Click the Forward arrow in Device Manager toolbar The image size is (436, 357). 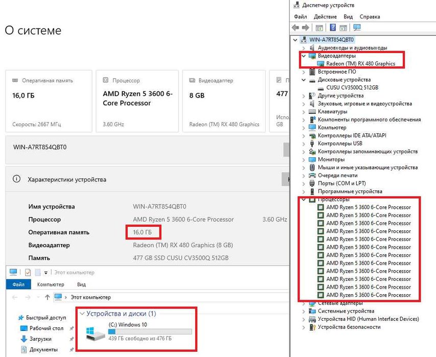point(305,28)
